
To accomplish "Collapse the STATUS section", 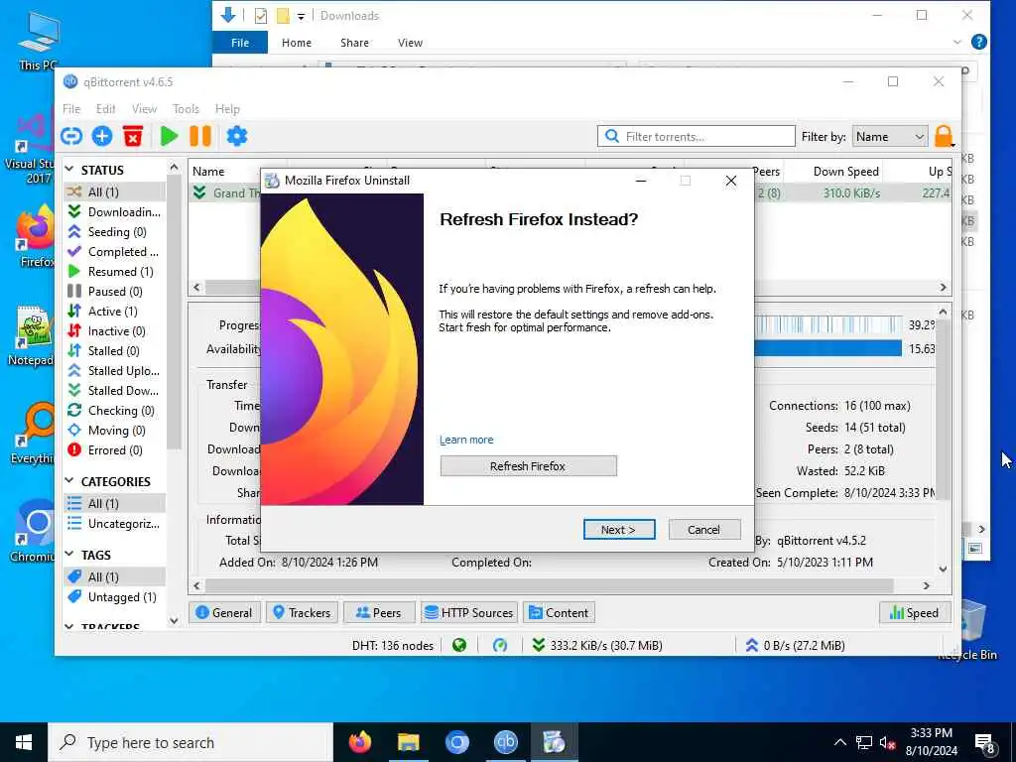I will click(x=69, y=170).
